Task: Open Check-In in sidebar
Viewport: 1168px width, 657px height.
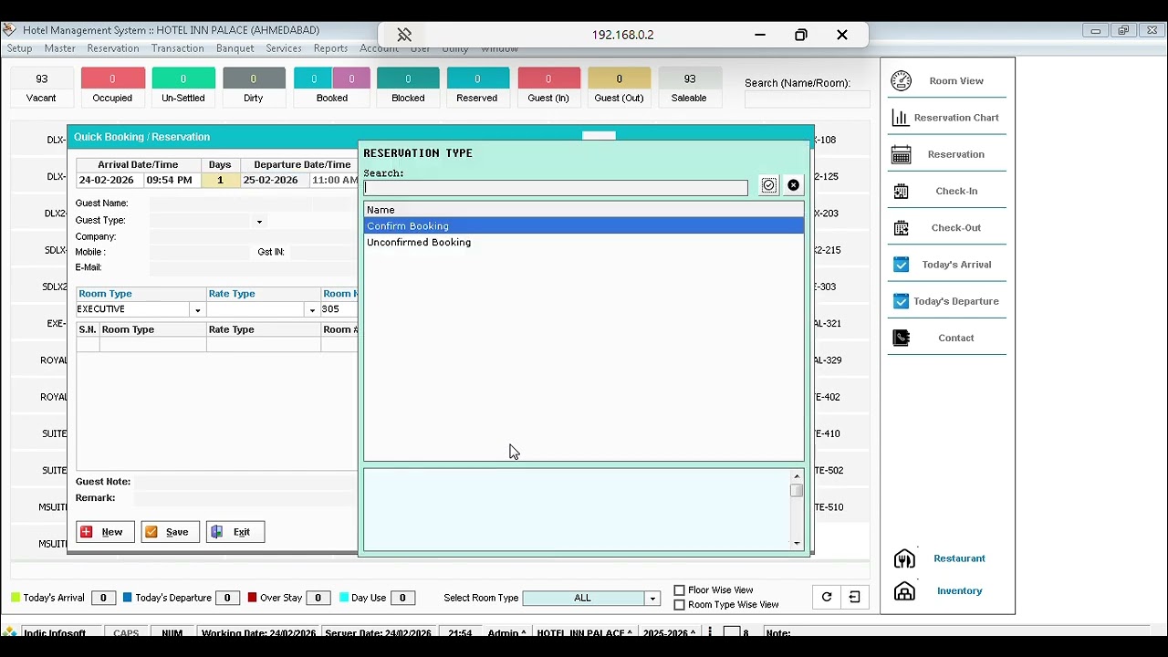Action: pyautogui.click(x=947, y=191)
